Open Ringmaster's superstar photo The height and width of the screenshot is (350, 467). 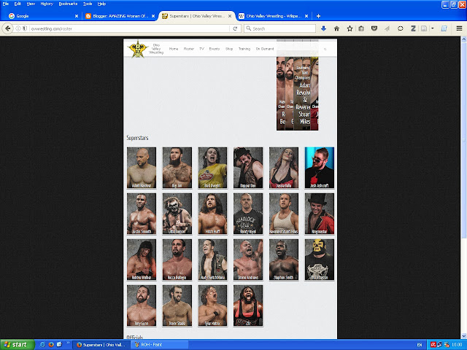click(320, 214)
